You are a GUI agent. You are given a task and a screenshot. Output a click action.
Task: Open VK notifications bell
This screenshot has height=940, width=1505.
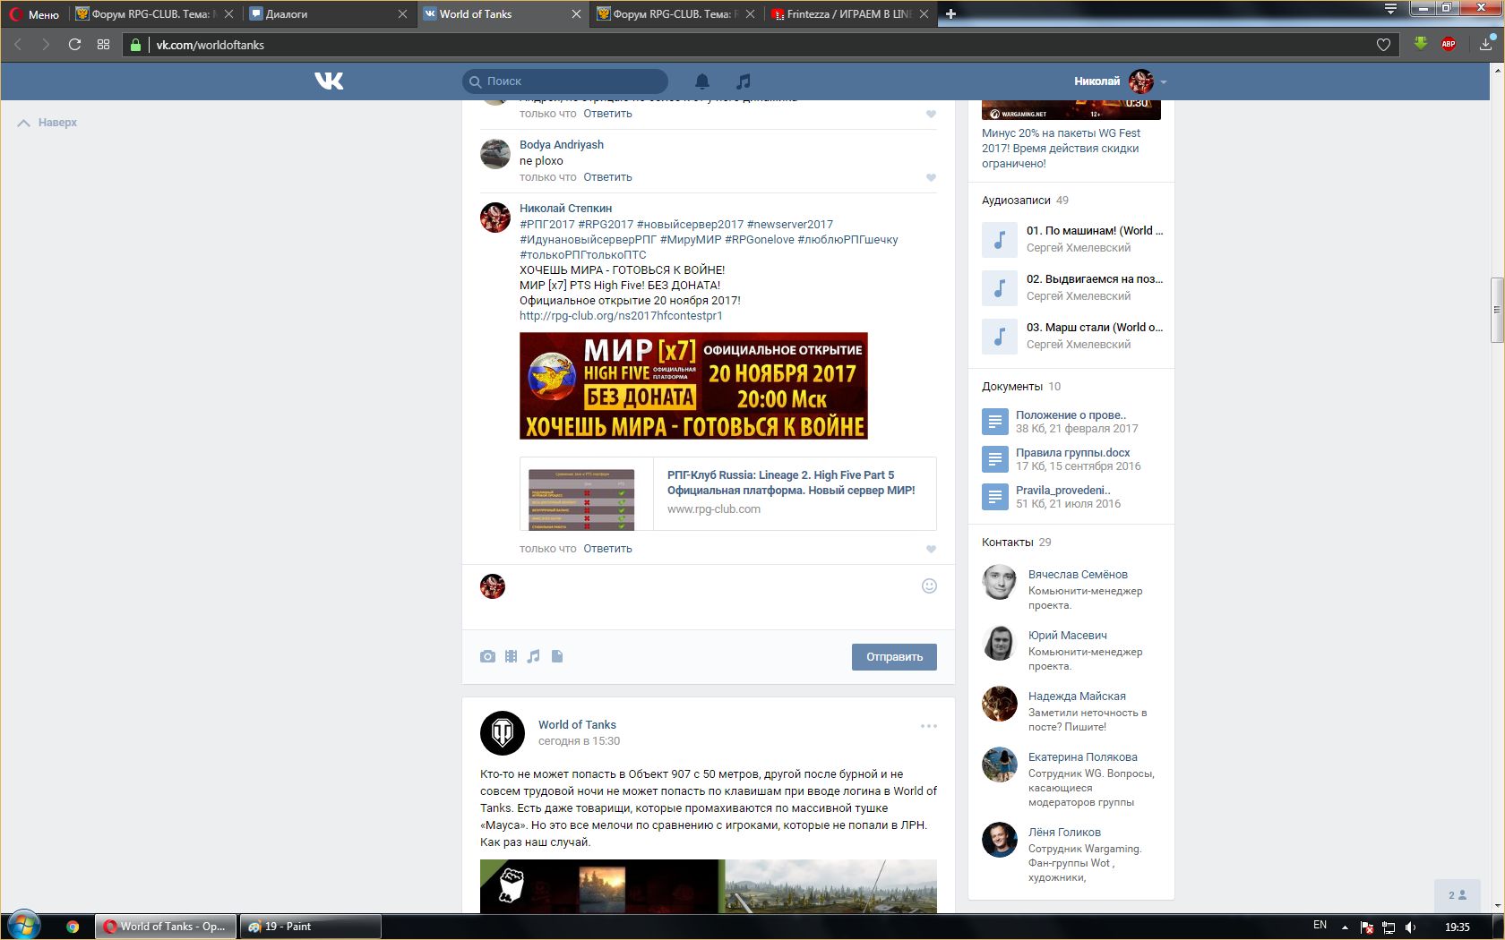[x=702, y=81]
